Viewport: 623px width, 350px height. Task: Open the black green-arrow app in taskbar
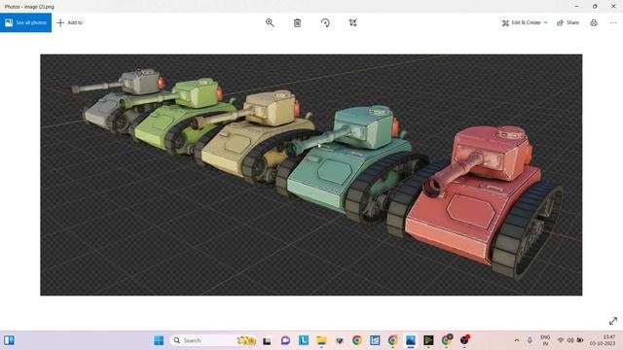tap(428, 340)
